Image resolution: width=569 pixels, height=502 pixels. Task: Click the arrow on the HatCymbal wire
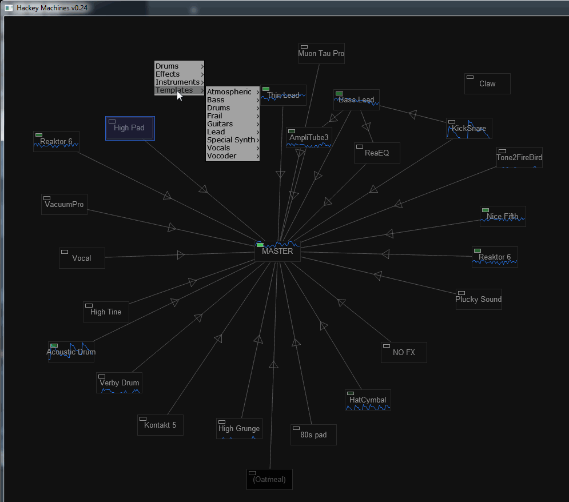[324, 326]
